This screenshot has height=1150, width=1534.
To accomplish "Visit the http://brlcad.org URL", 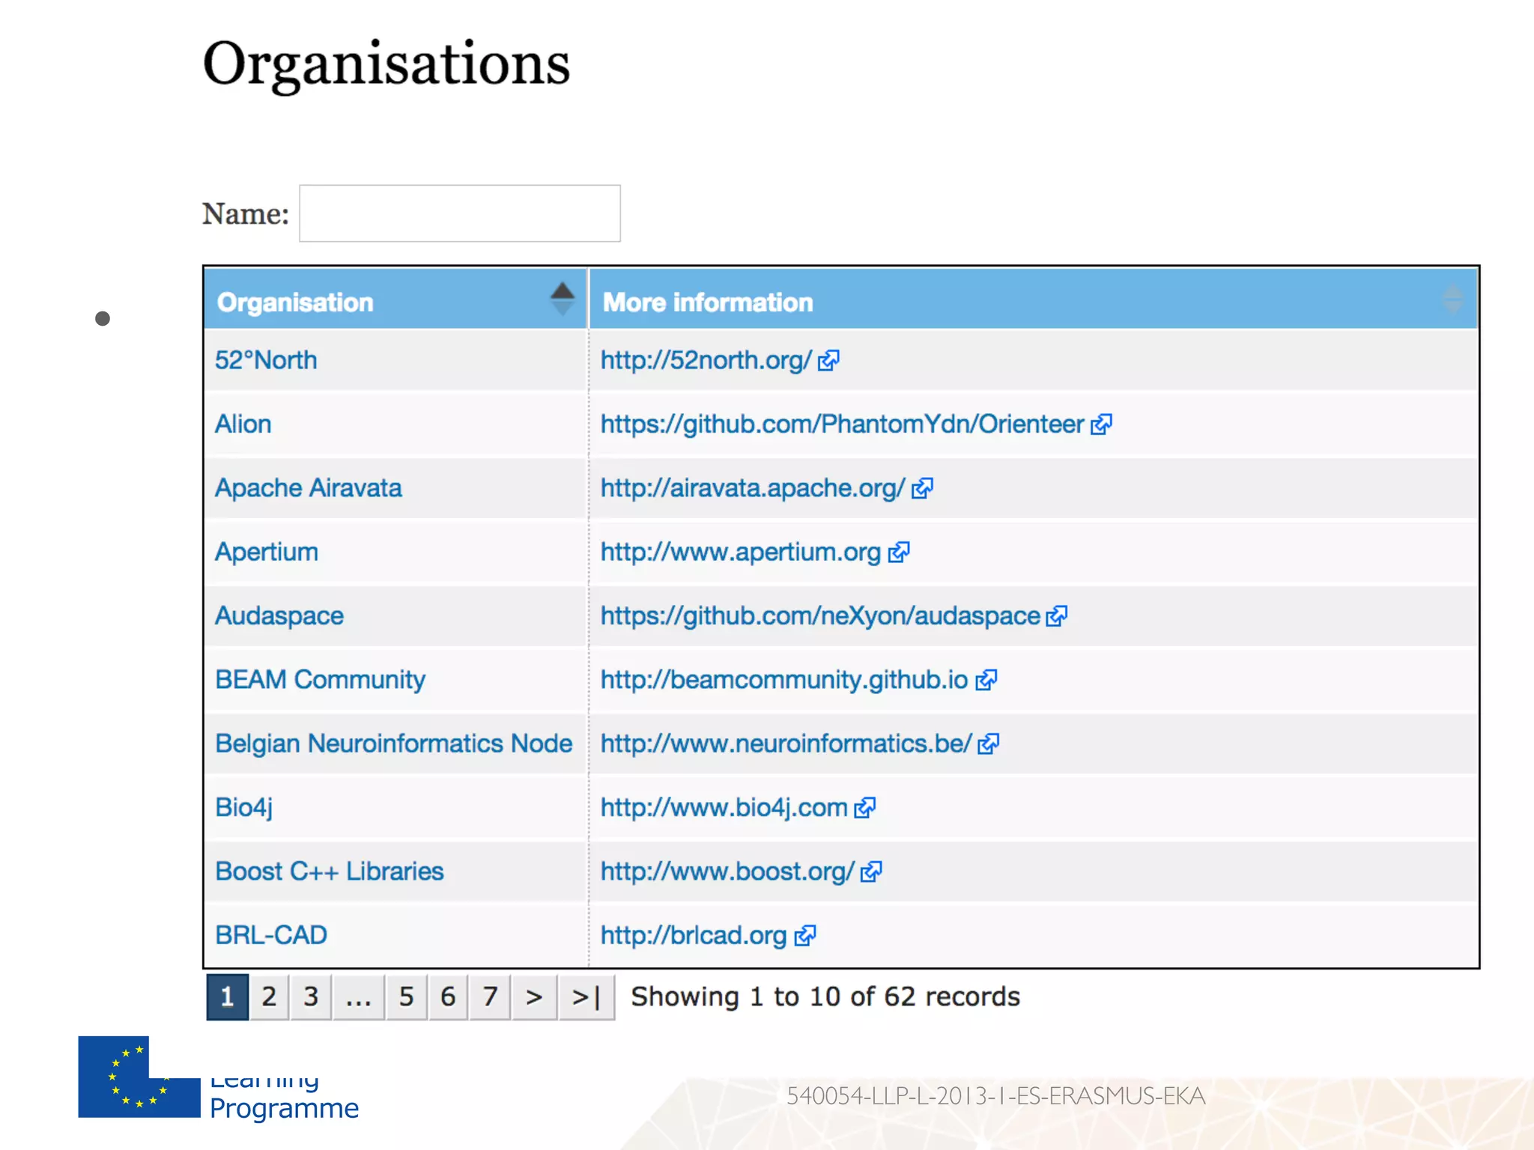I will tap(694, 936).
